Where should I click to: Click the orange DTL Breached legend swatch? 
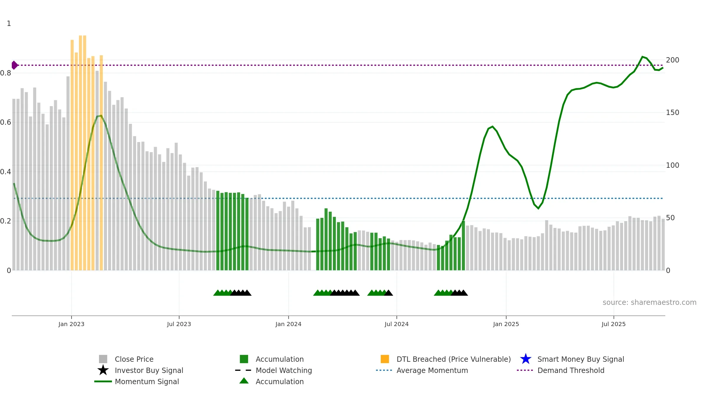[x=385, y=359]
